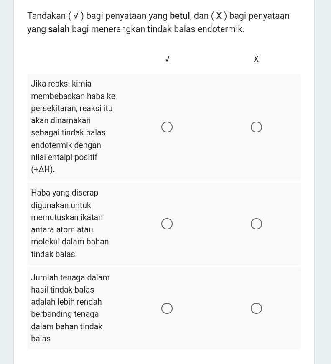
Task: Click the "memutuskan ikatan" line
Action: 67,217
